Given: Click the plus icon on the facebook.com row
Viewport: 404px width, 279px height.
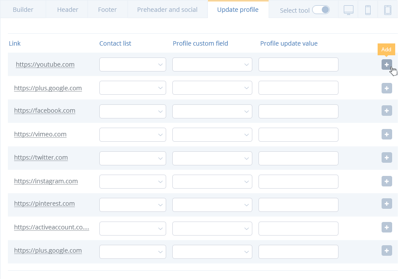Looking at the screenshot, I should 386,111.
